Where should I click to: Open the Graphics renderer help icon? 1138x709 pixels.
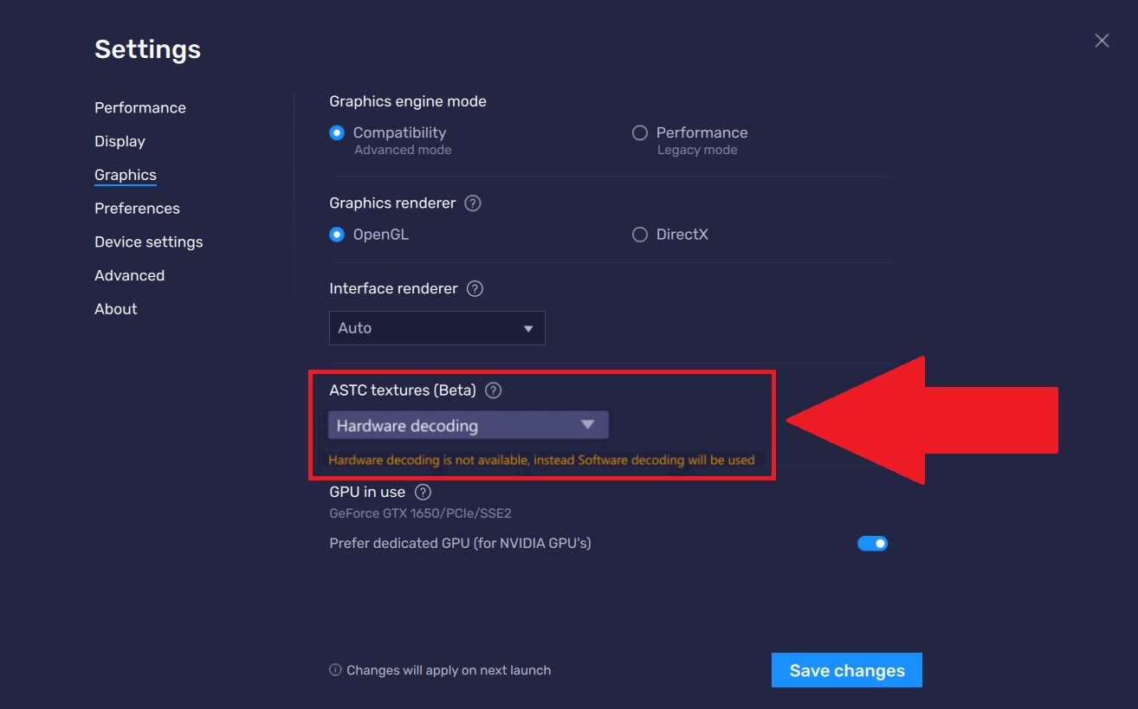click(474, 203)
